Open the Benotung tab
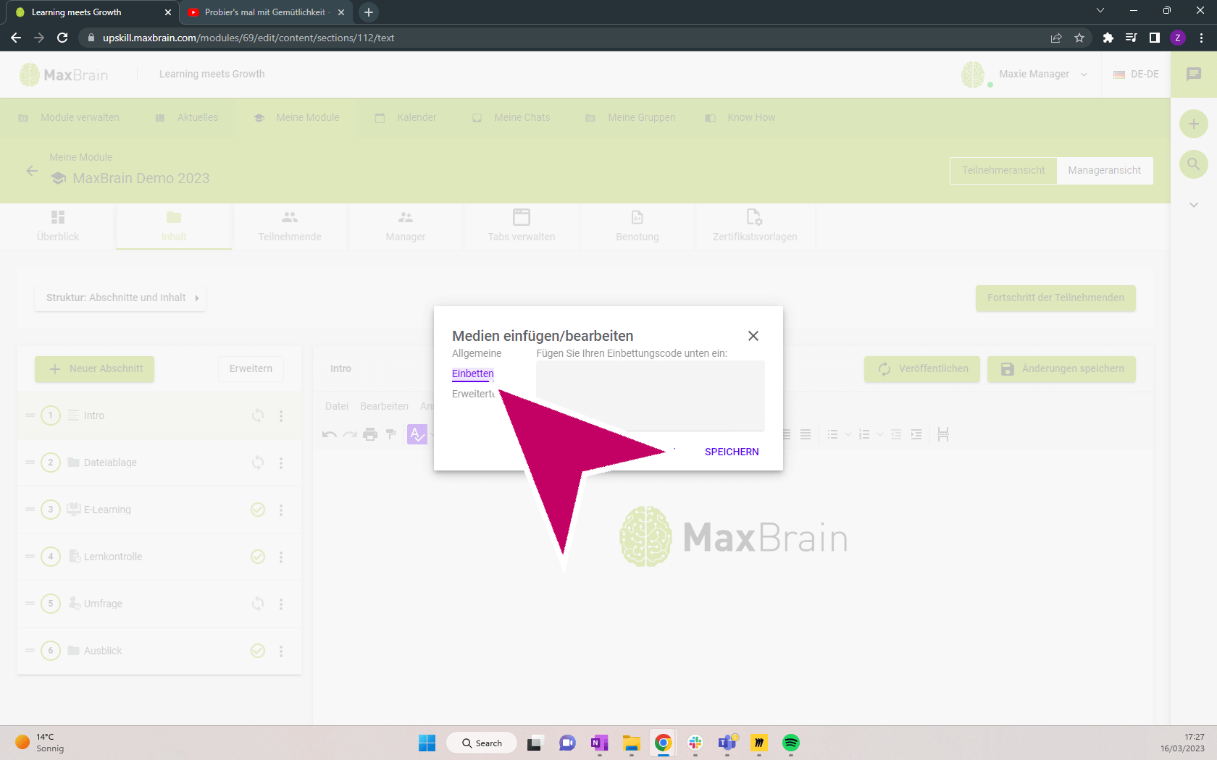This screenshot has height=760, width=1217. point(637,227)
